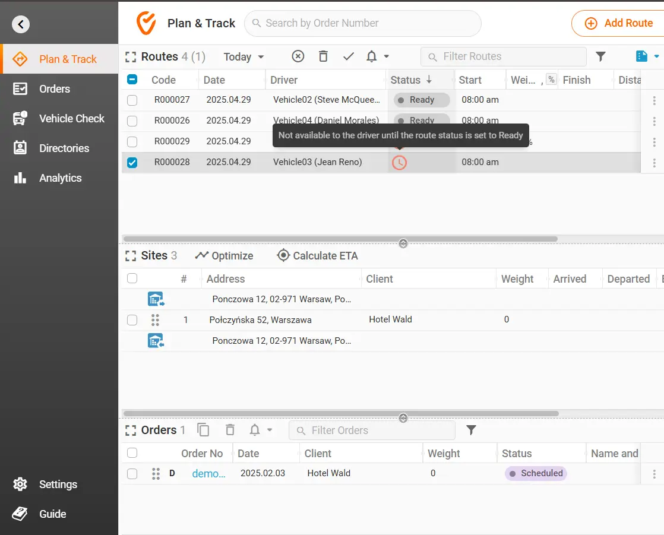
Task: Select the Hotel Wald order checkbox
Action: click(x=132, y=474)
